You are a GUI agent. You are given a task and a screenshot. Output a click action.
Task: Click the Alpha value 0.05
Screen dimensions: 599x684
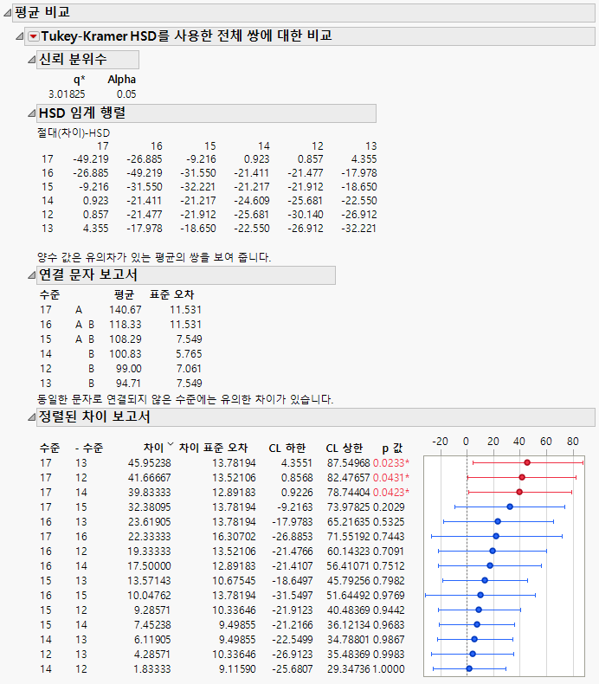[x=126, y=94]
